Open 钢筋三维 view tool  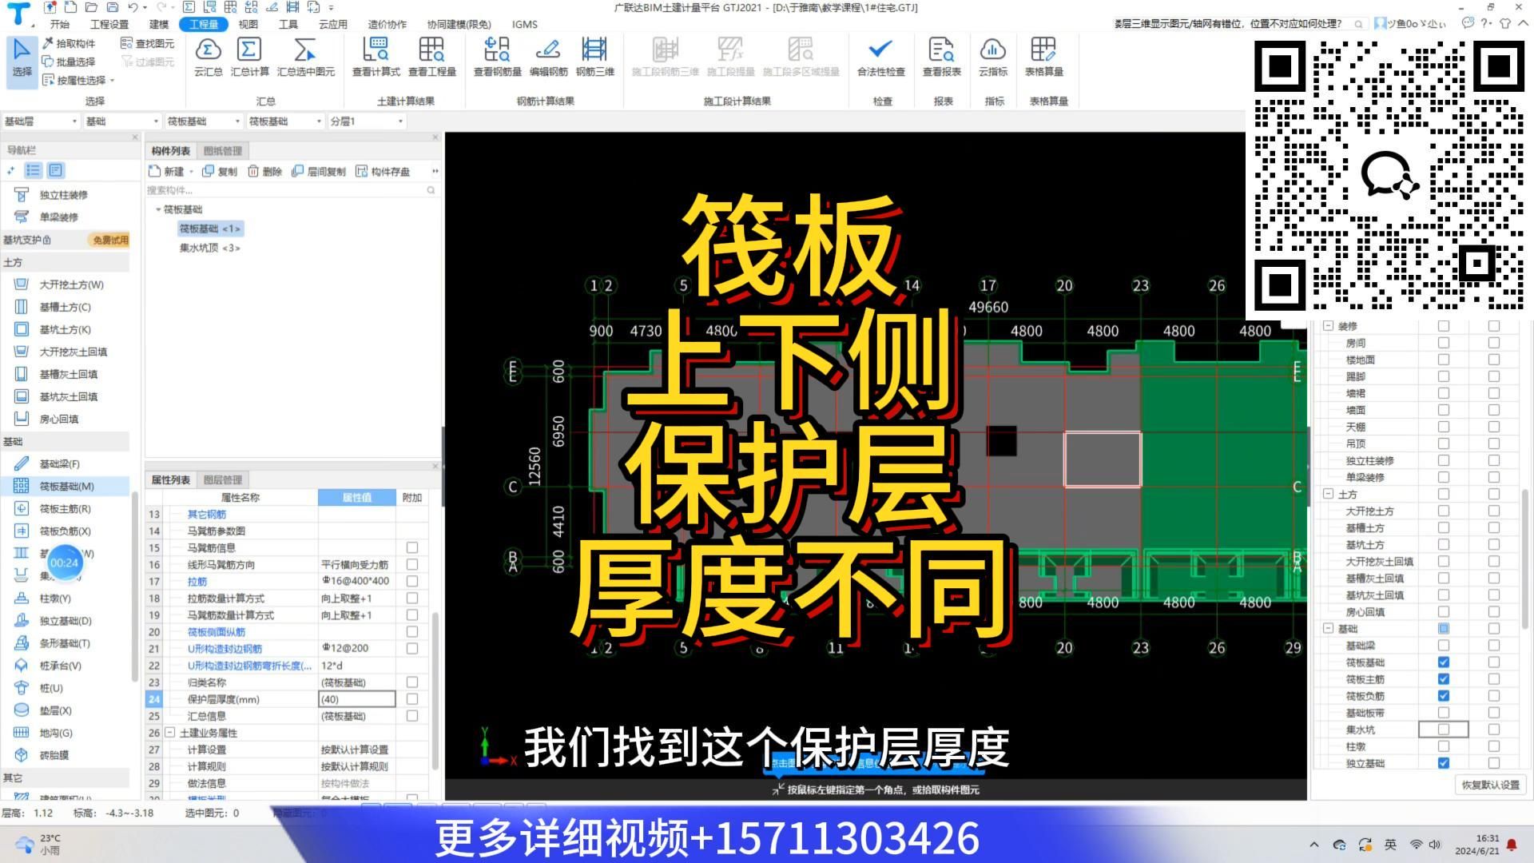point(594,56)
